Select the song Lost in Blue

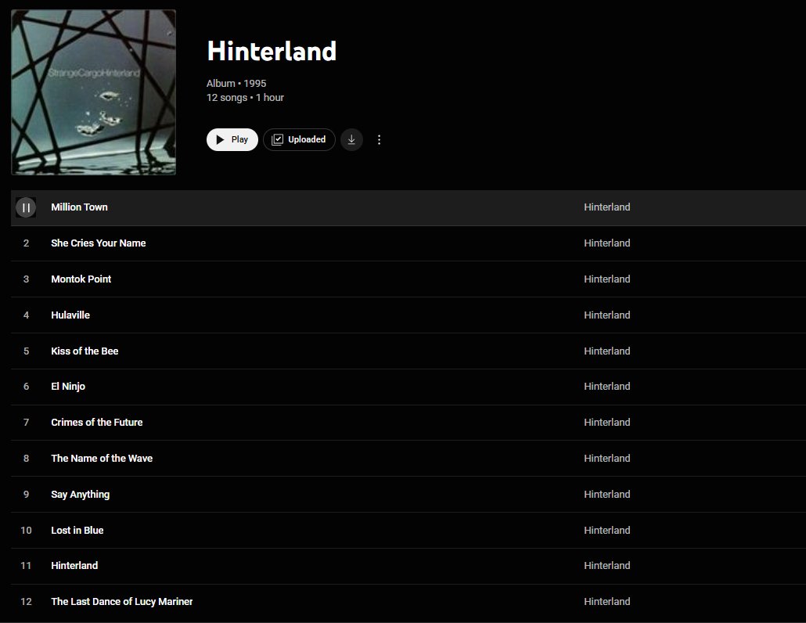(77, 531)
